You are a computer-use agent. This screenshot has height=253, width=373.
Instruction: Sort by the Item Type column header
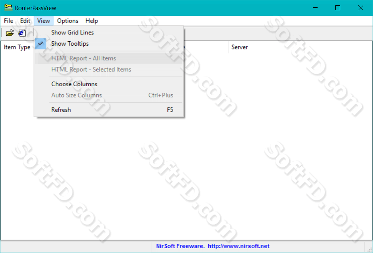point(17,47)
